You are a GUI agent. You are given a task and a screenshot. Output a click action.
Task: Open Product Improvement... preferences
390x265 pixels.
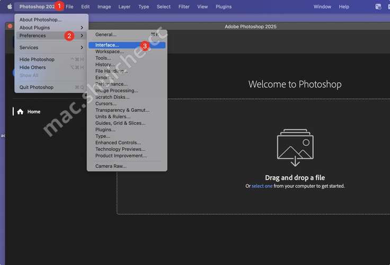point(127,155)
